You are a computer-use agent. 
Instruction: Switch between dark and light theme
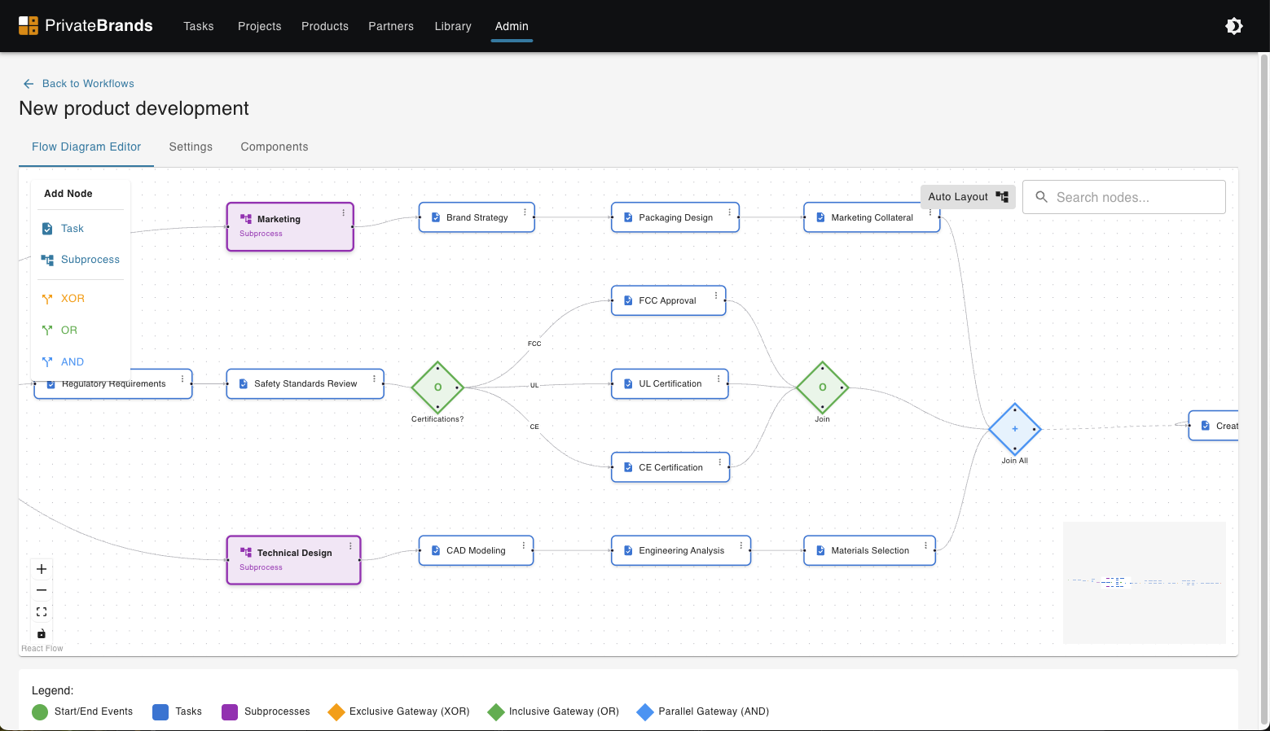(1234, 26)
